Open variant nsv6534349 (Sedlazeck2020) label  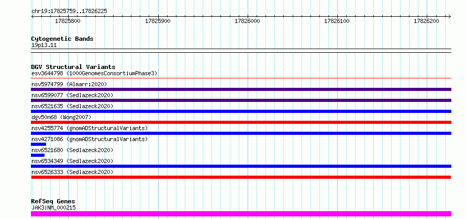tap(72, 161)
